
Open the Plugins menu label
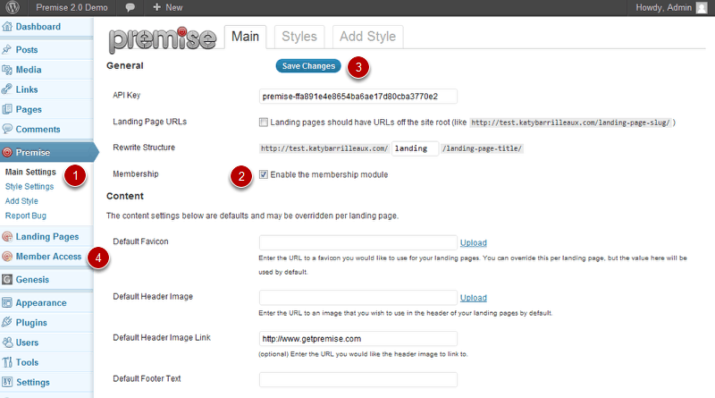[x=31, y=323]
